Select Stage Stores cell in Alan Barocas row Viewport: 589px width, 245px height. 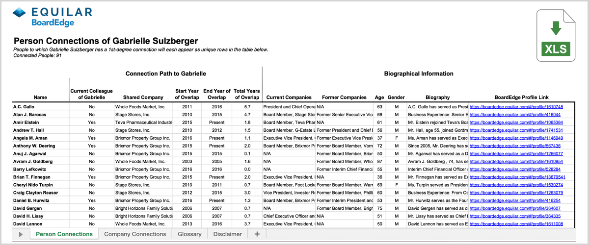click(143, 114)
